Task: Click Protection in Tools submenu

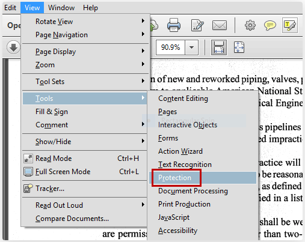Action: pyautogui.click(x=203, y=178)
